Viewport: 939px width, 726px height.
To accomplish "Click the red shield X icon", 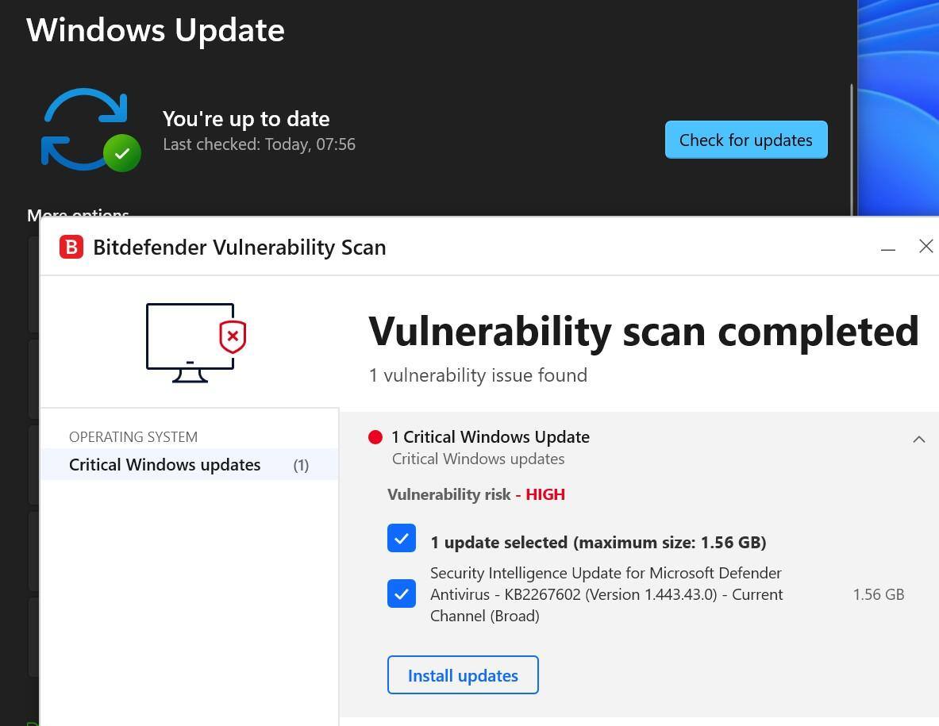I will pyautogui.click(x=233, y=336).
